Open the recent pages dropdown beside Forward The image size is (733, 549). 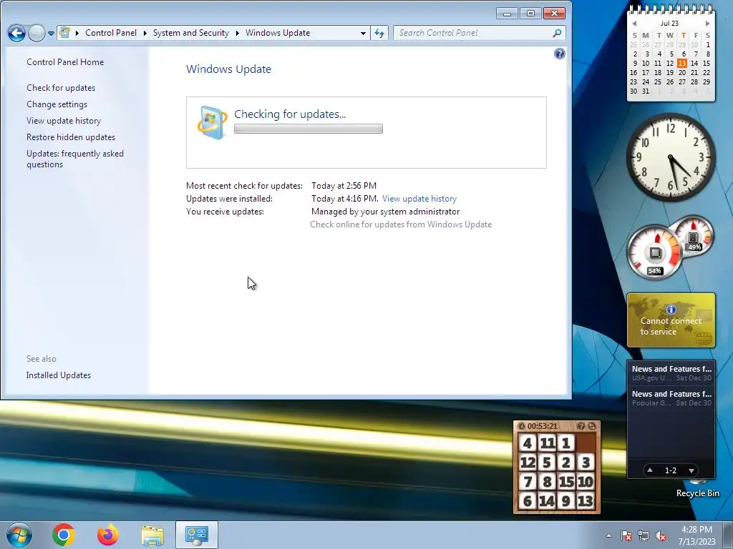[x=51, y=34]
